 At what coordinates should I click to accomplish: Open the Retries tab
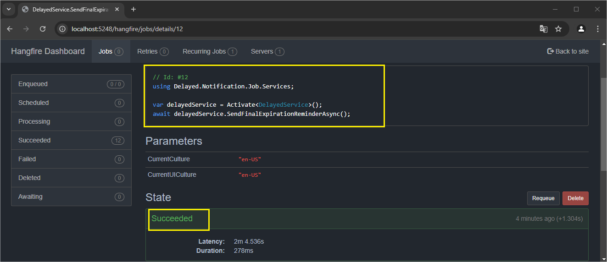click(x=153, y=51)
